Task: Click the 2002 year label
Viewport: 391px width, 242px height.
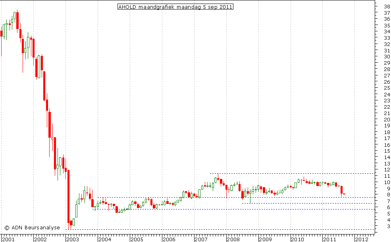Action: coord(40,240)
